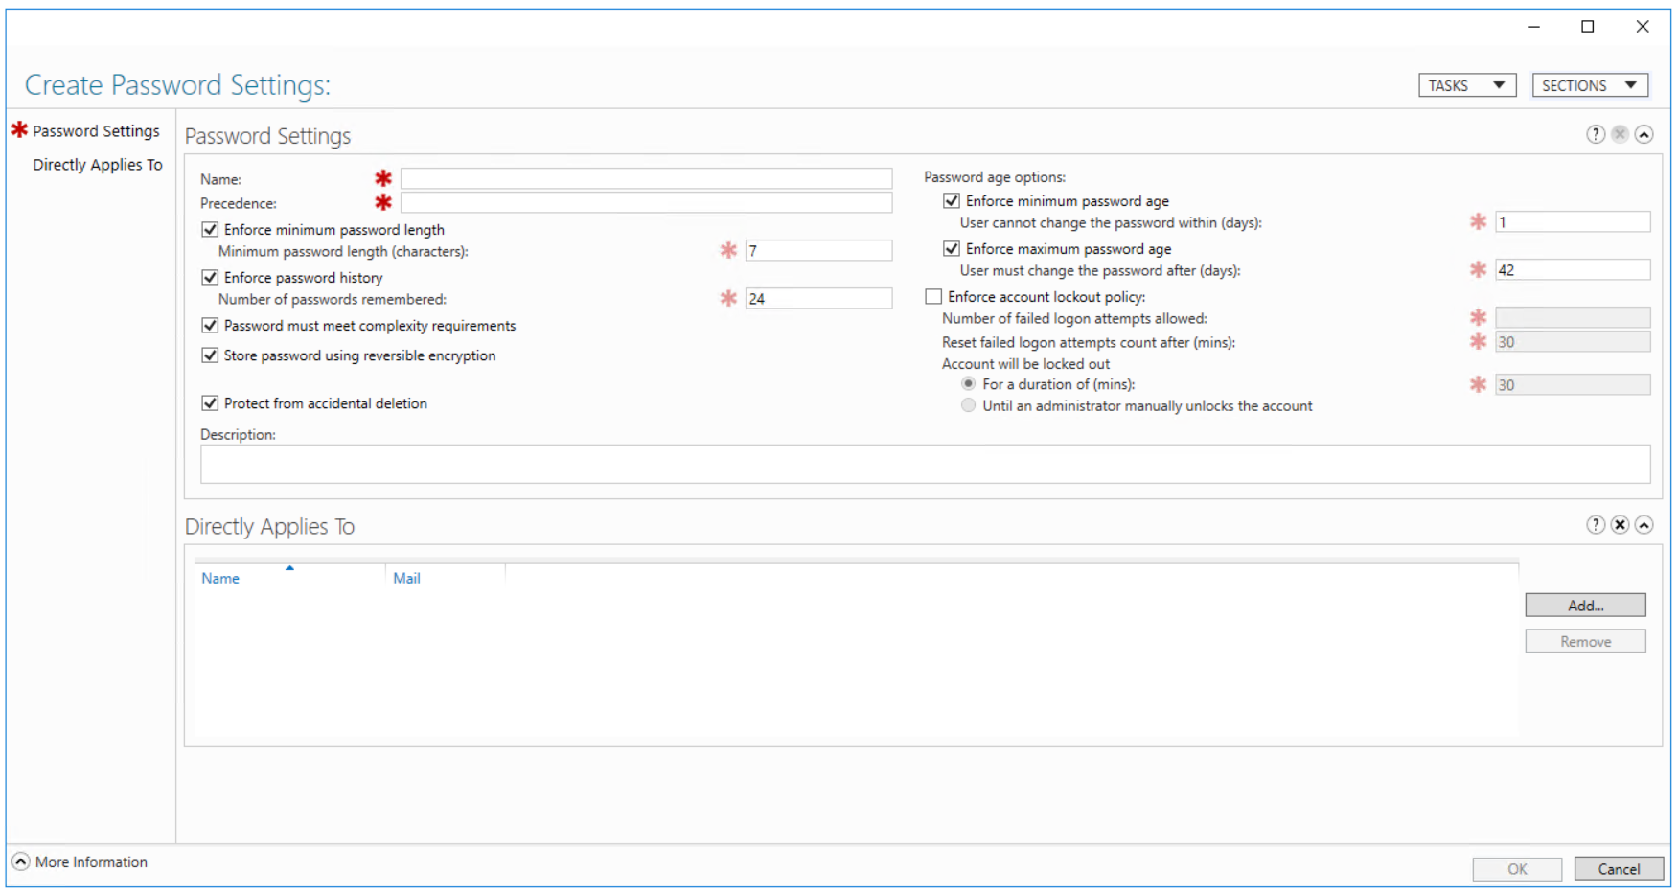Viewport: 1678px width, 893px height.
Task: Uncheck Enforce minimum password age
Action: [x=952, y=200]
